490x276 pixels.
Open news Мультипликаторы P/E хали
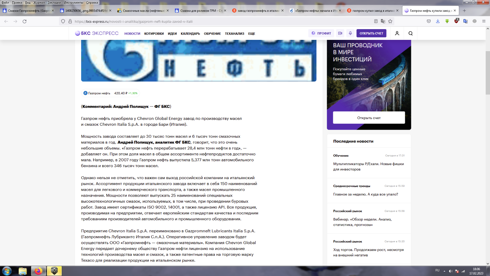368,167
